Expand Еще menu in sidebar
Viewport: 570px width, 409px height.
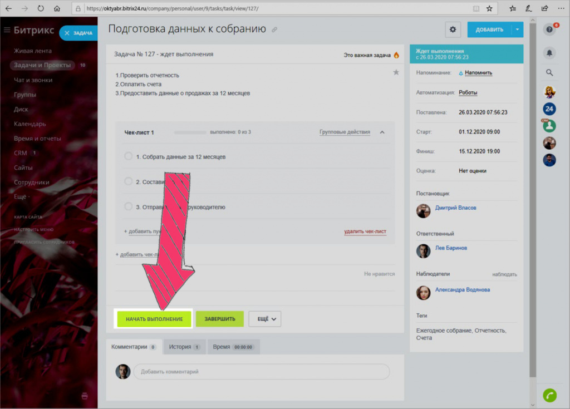coord(22,196)
